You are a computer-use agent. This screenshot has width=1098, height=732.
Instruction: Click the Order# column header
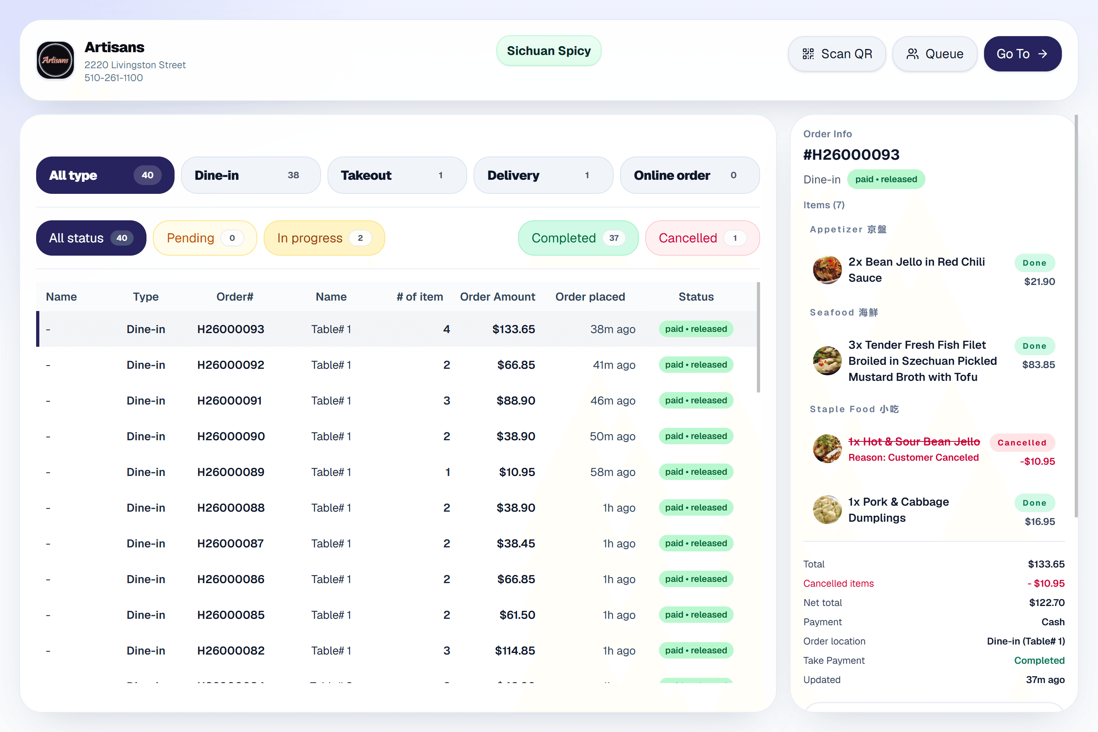pos(235,297)
